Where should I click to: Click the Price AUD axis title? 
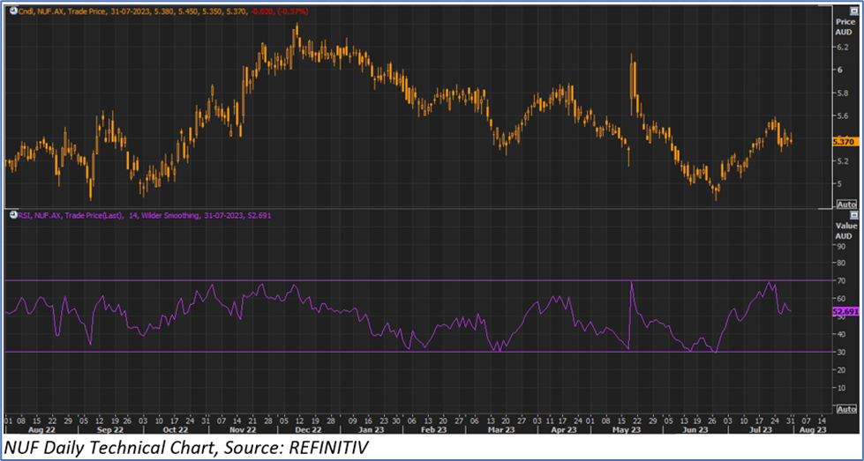pyautogui.click(x=845, y=24)
